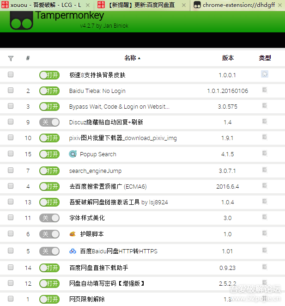The height and width of the screenshot is (306, 285).
Task: Select the Popup Search row checkbox
Action: point(11,153)
